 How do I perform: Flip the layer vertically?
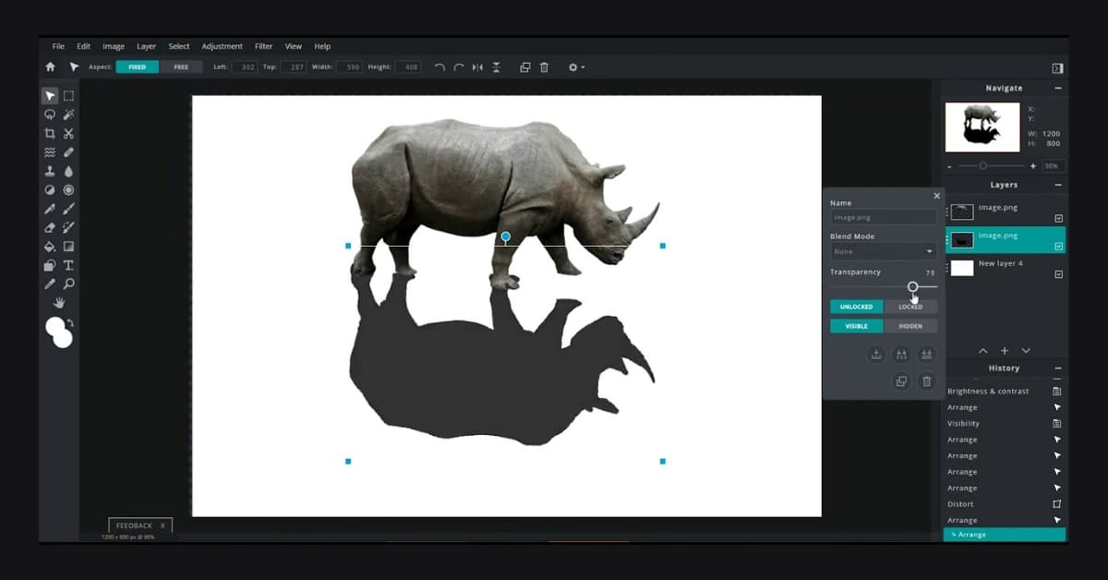pyautogui.click(x=496, y=67)
